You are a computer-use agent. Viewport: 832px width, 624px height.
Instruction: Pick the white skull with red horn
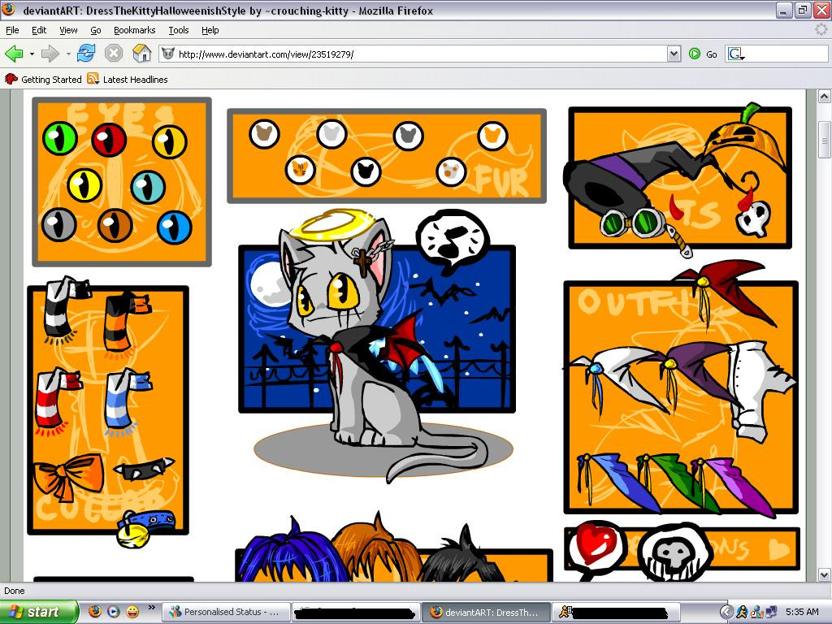(752, 214)
